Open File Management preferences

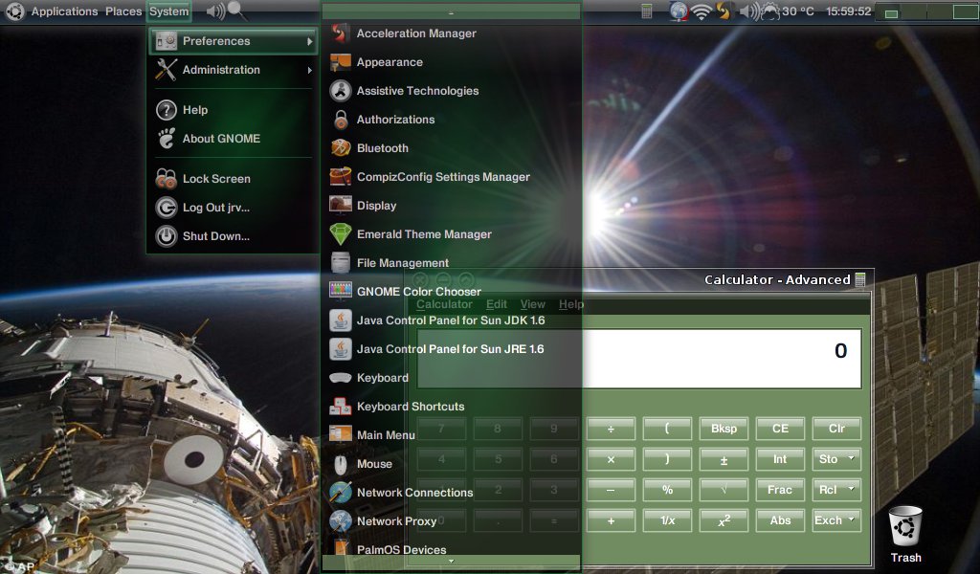[452, 264]
